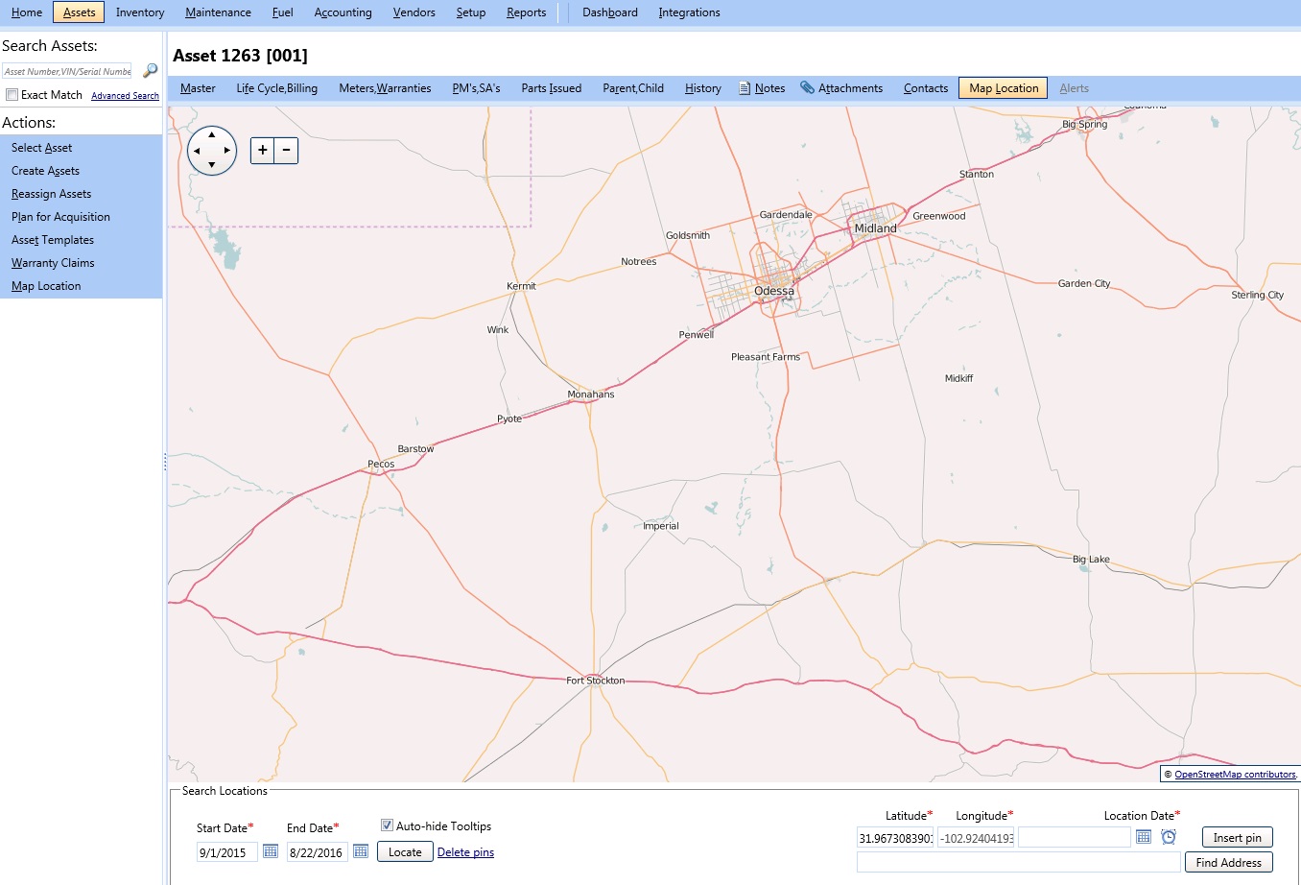This screenshot has height=885, width=1301.
Task: Open the Reports menu
Action: pos(526,12)
